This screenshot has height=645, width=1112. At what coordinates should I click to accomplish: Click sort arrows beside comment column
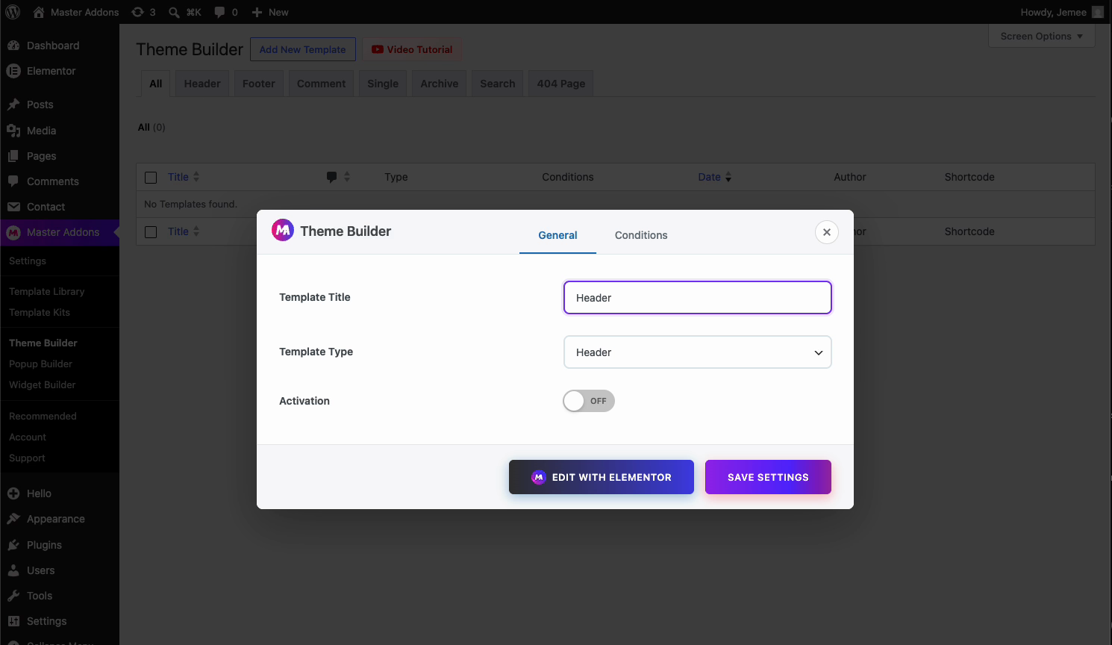346,177
